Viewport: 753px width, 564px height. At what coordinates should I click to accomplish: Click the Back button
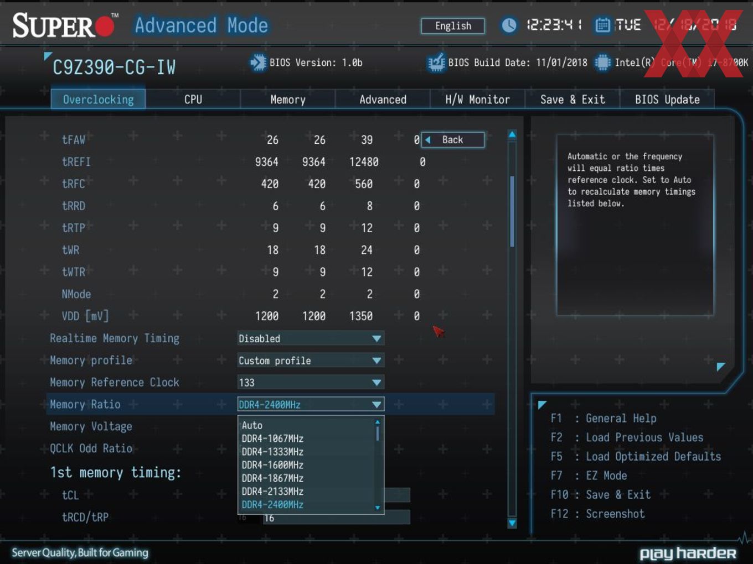(x=453, y=140)
